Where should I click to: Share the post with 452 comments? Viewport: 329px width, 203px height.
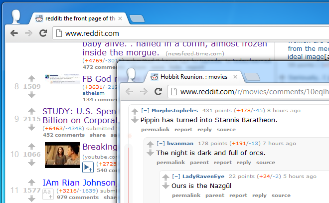coord(98,135)
